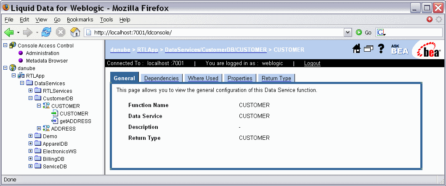
Task: Click the gray Forward arrow button
Action: [28, 32]
